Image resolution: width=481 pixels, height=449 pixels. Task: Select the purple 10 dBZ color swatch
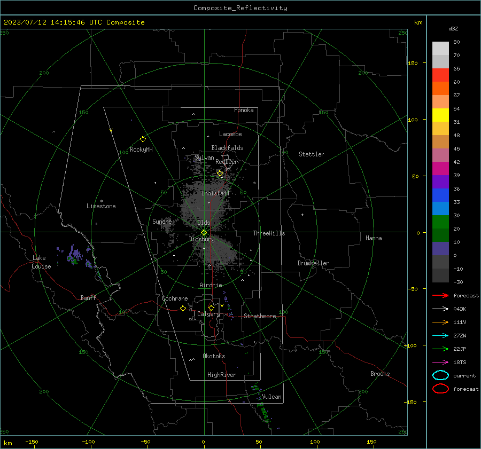tap(440, 248)
